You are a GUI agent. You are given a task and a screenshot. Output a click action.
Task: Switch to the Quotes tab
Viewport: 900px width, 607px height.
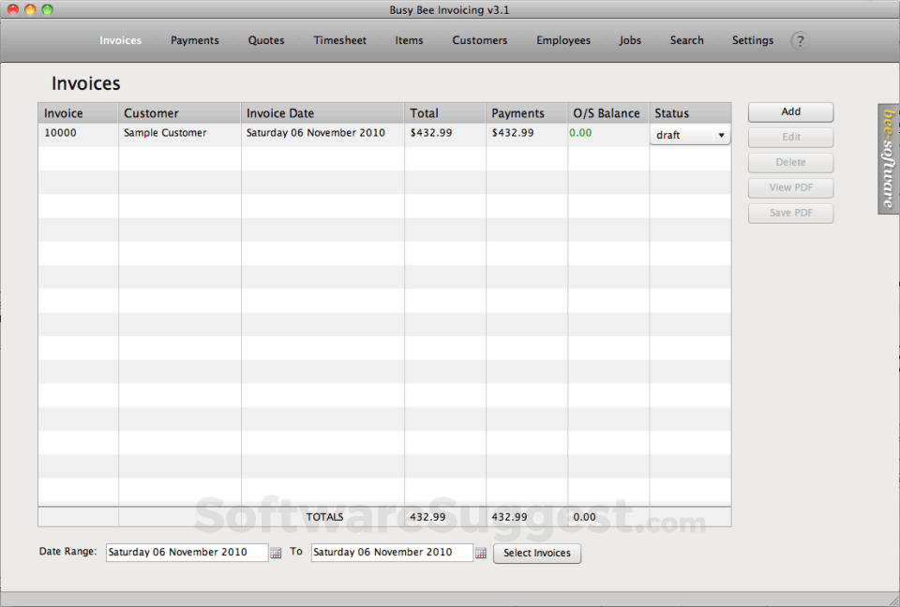click(265, 40)
